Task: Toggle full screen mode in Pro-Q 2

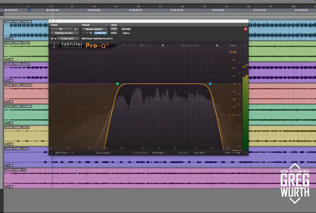Action: pos(245,45)
